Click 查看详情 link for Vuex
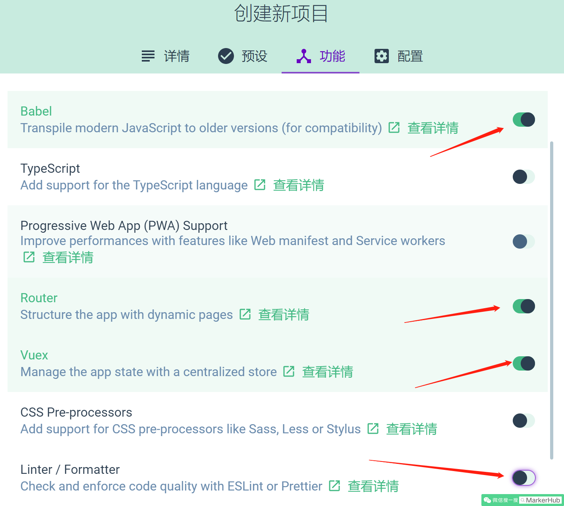 [328, 372]
